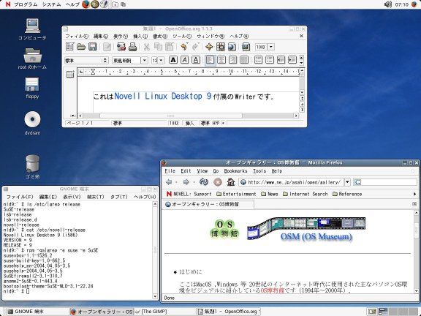
Task: Open the Stylist icon in Writer's toolbar
Action: [x=221, y=47]
